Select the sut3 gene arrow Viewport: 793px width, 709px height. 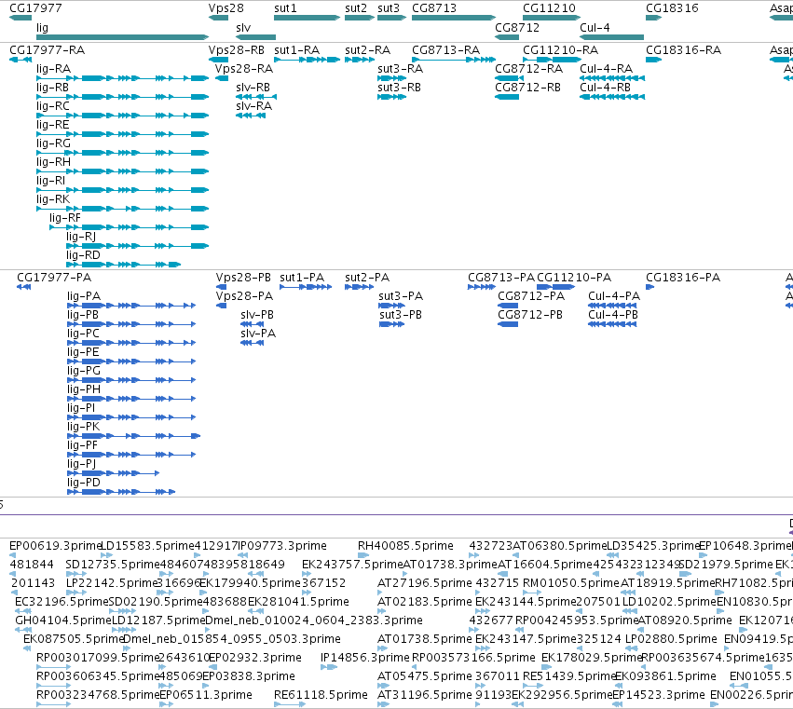[392, 18]
